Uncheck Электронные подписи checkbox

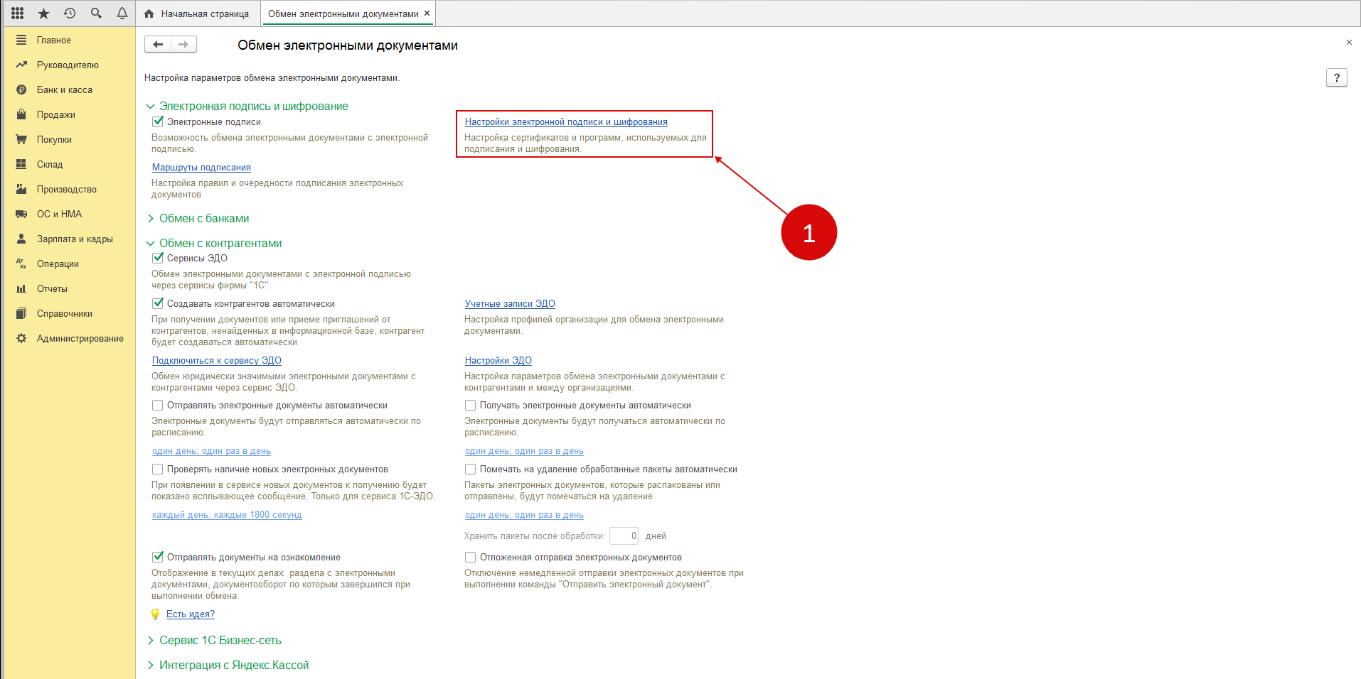[158, 121]
